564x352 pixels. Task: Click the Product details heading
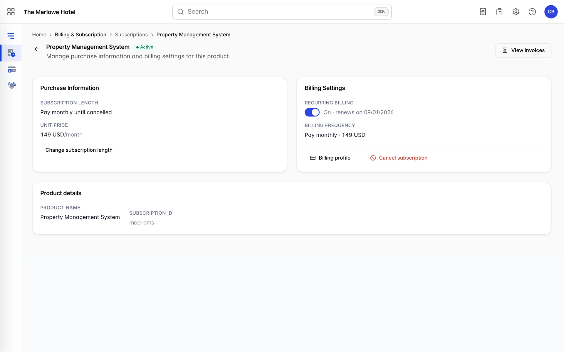point(61,193)
